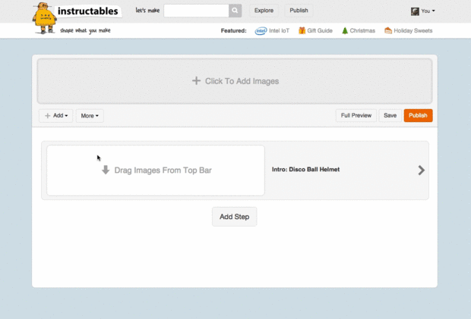
Task: Click the Gift Guide present icon
Action: (302, 30)
